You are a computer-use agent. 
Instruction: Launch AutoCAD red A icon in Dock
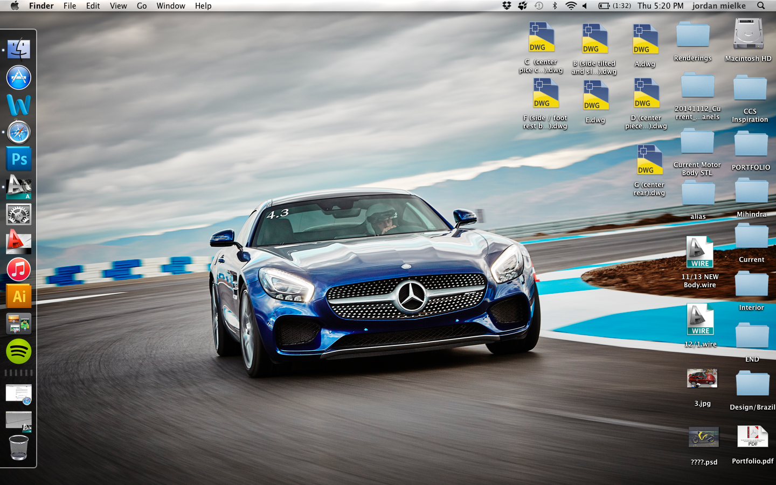click(x=19, y=242)
